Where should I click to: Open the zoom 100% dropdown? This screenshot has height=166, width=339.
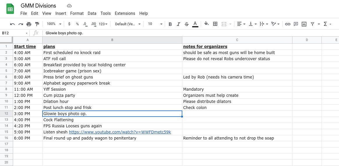54,24
